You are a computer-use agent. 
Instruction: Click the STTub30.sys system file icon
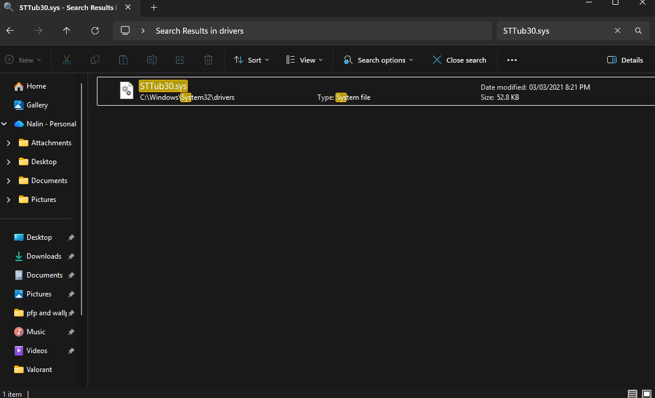[x=126, y=90]
